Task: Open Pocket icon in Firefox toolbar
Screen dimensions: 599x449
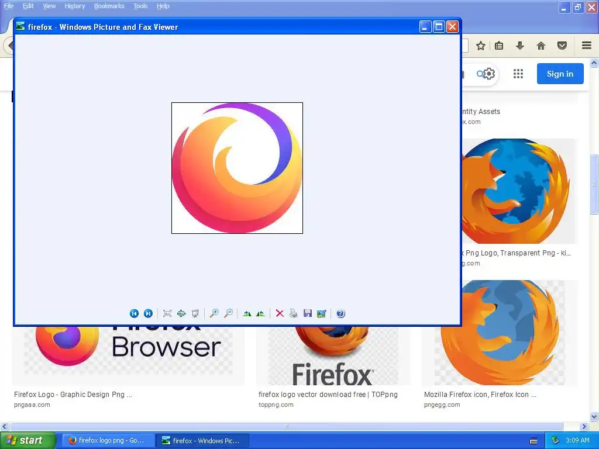Action: click(562, 46)
